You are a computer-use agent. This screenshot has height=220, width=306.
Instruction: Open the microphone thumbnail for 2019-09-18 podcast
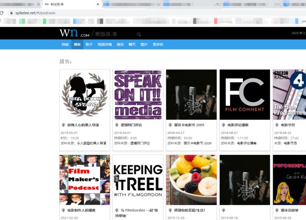[x=245, y=180]
